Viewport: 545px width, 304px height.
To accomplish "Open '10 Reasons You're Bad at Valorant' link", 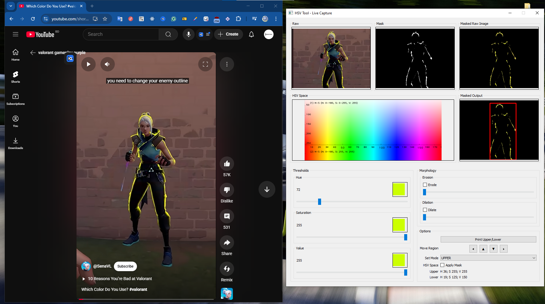I will pyautogui.click(x=120, y=279).
